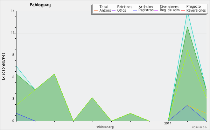Click the Ediciones/mes axis label
This screenshot has width=210, height=130.
coord(3,66)
